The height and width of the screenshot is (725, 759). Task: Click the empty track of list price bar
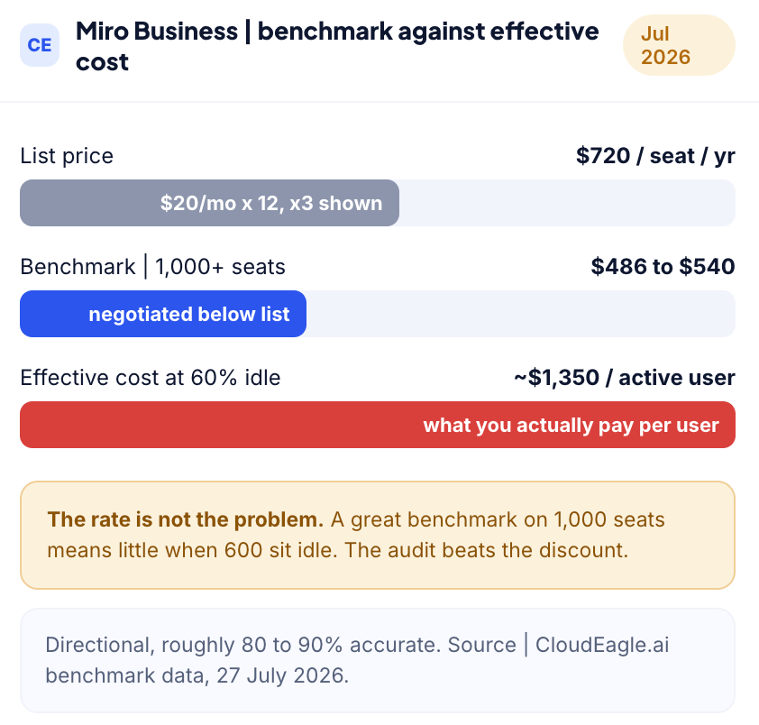tap(567, 203)
